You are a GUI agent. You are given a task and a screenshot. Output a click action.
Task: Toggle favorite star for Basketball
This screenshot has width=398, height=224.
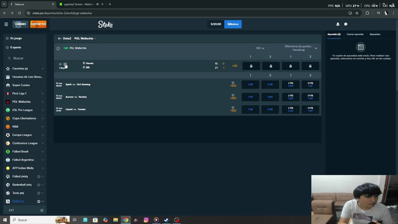coord(39,185)
